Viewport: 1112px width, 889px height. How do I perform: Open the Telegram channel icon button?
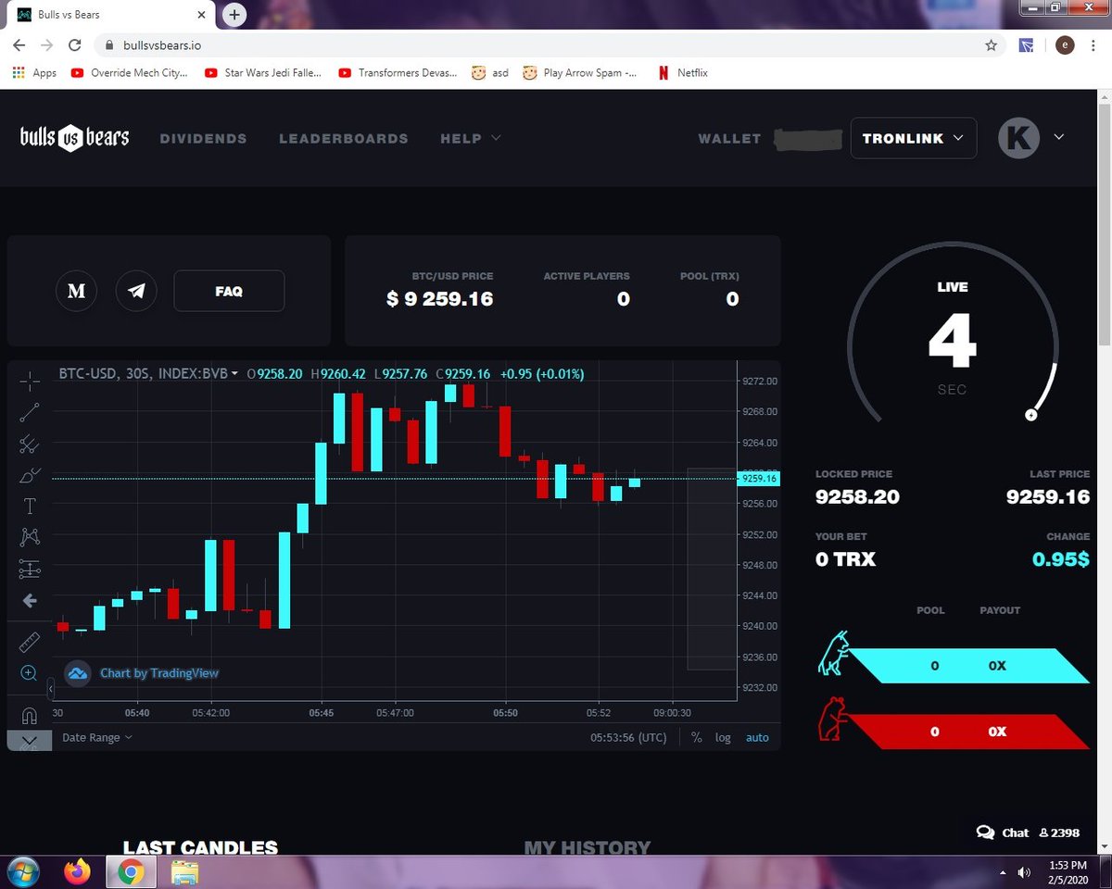(x=136, y=291)
